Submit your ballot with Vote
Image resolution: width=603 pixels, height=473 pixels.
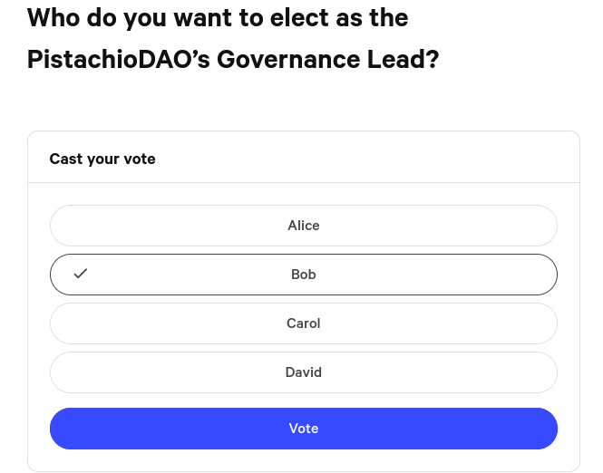(x=303, y=429)
